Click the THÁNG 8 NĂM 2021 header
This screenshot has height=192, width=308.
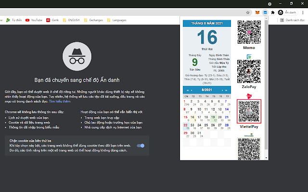pyautogui.click(x=207, y=24)
